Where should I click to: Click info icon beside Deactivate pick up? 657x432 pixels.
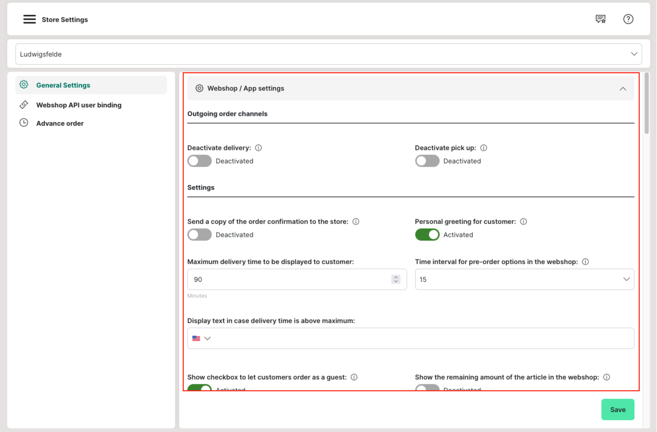(x=484, y=148)
